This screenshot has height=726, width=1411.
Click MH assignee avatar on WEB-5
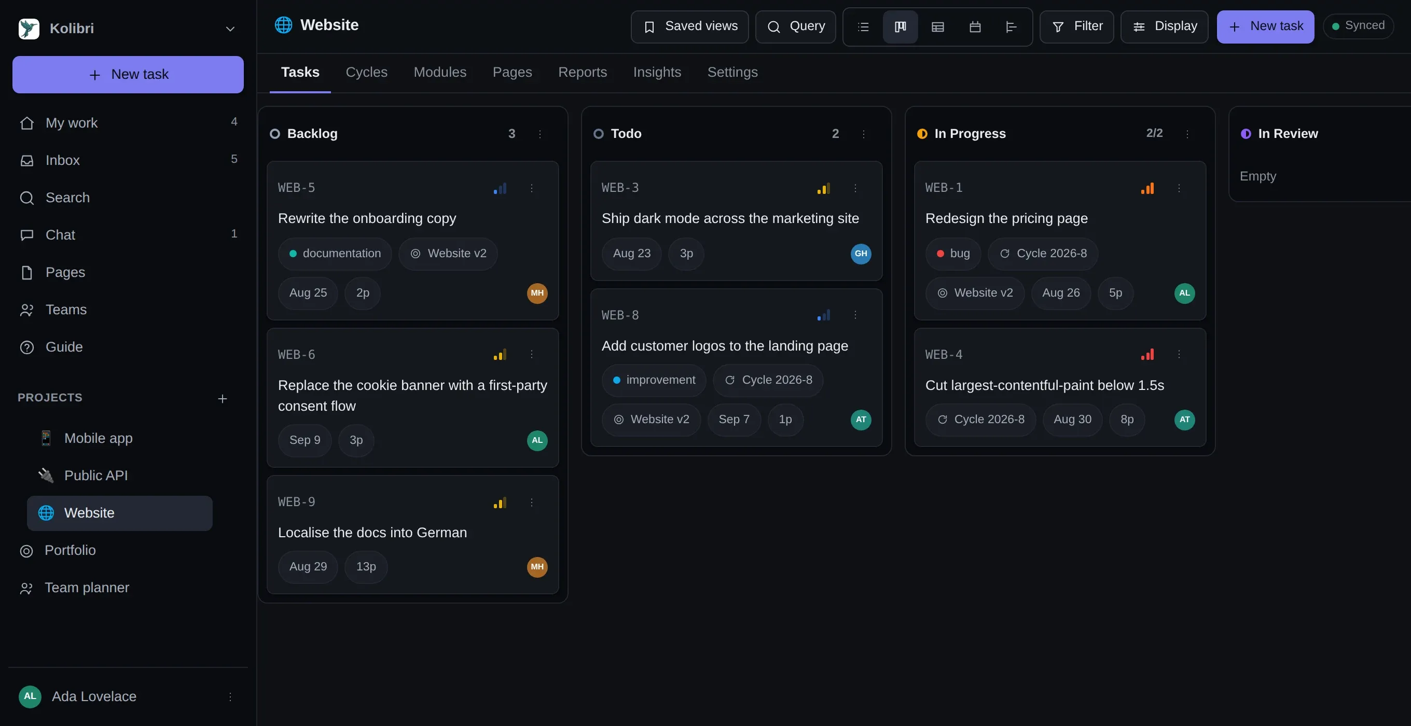click(x=537, y=293)
